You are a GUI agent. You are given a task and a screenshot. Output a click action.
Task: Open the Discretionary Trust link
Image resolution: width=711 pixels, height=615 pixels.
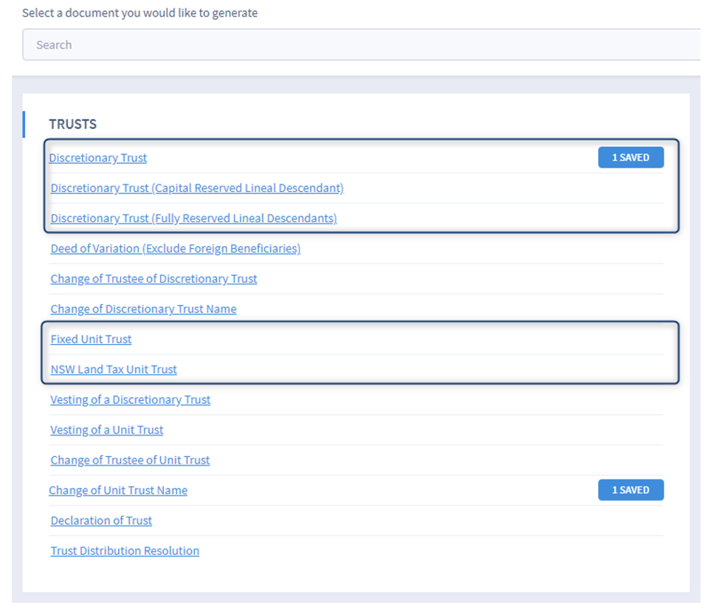(x=98, y=158)
